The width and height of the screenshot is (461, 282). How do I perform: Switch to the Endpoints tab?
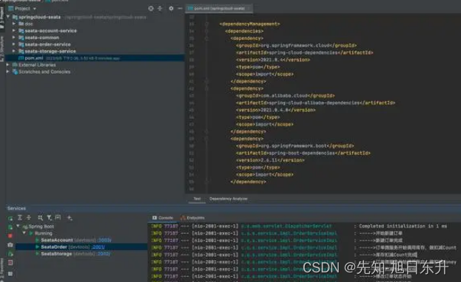click(x=193, y=218)
